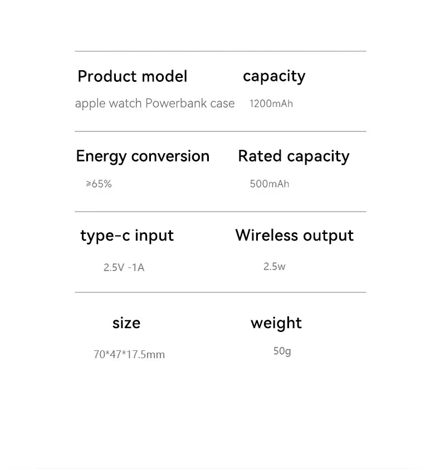Click the Product model heading
430x469 pixels.
pos(132,76)
